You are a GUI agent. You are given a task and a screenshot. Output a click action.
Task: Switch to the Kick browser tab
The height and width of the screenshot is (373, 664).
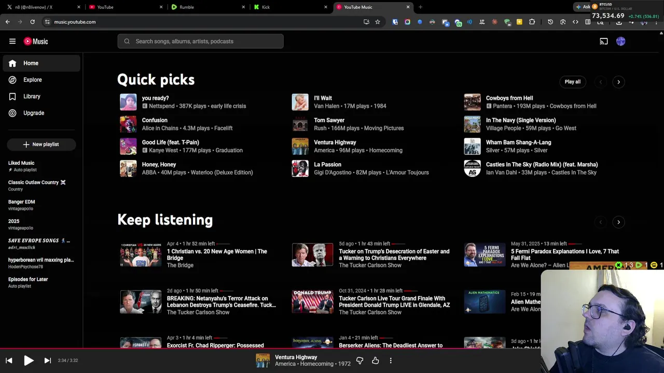pos(289,7)
